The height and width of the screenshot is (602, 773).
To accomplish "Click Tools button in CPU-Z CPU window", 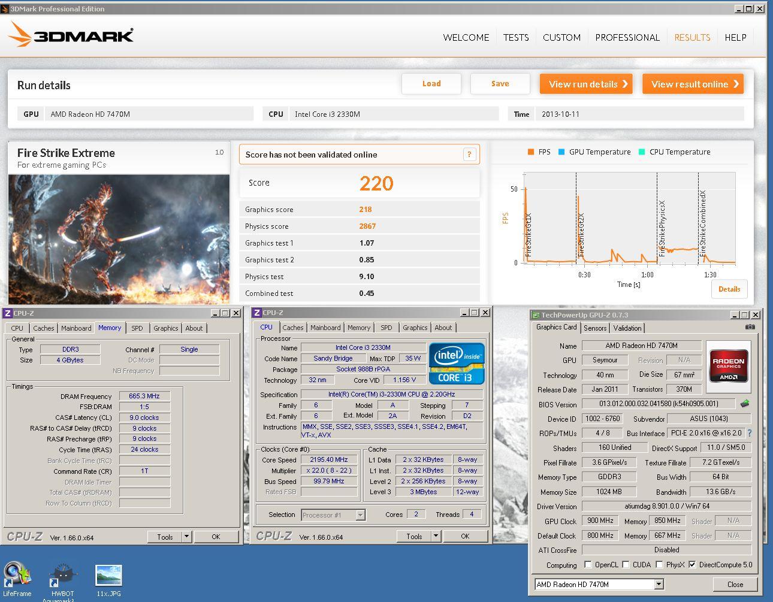I will (x=414, y=536).
